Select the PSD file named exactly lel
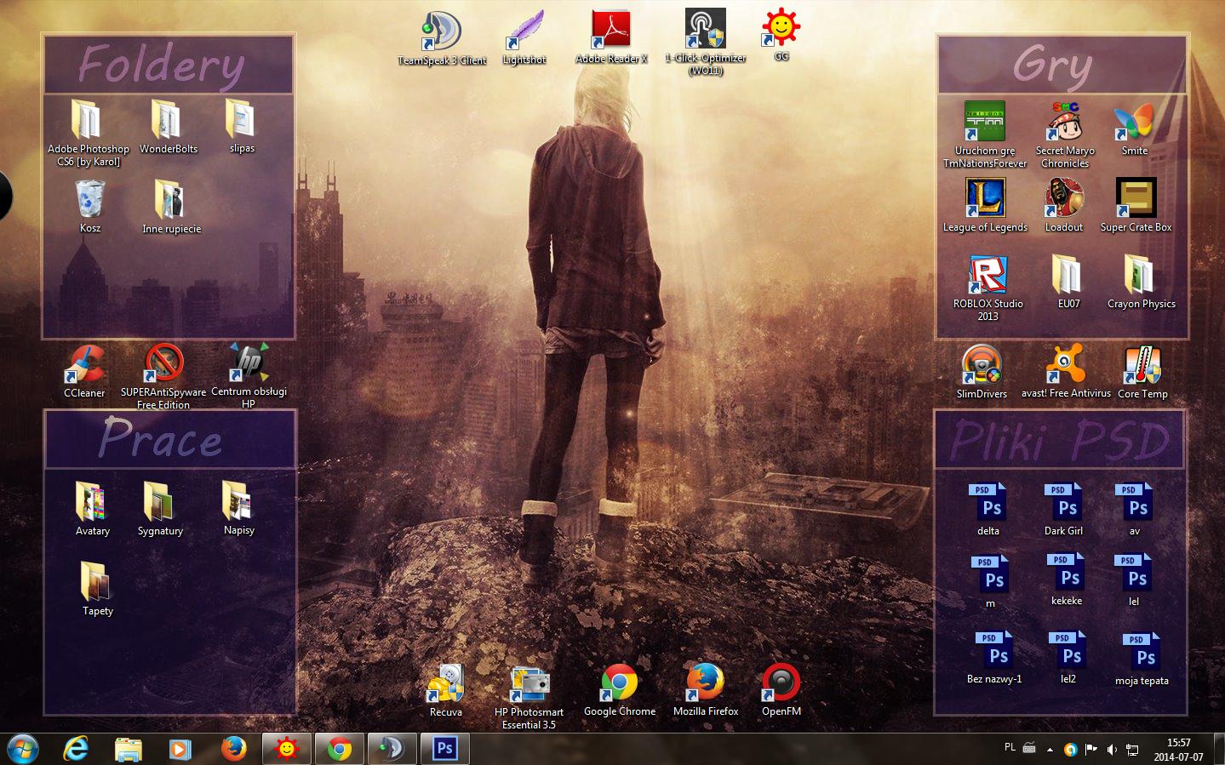This screenshot has width=1225, height=765. pyautogui.click(x=1134, y=579)
